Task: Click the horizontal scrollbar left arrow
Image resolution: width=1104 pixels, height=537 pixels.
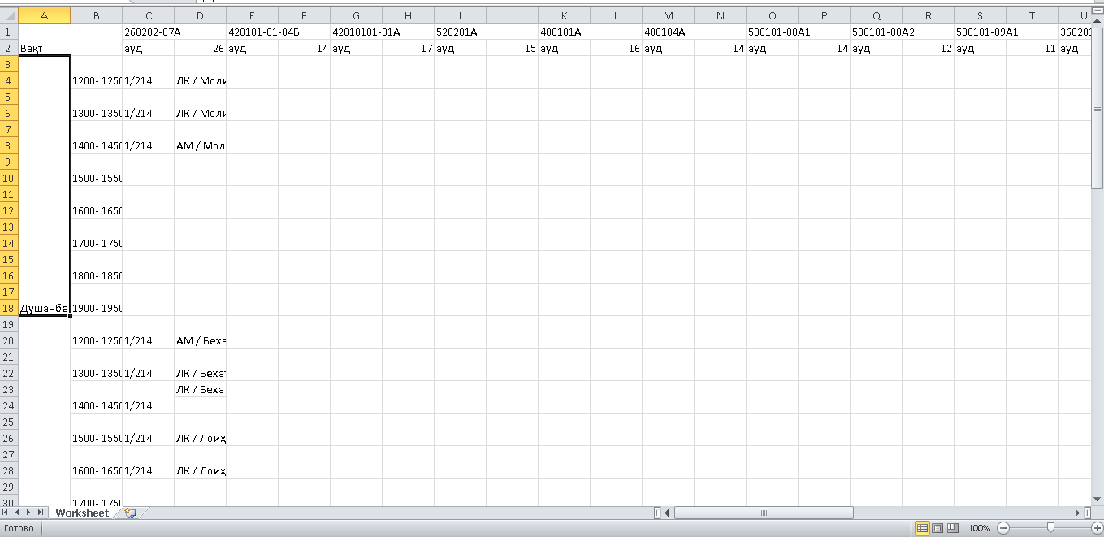Action: click(668, 513)
